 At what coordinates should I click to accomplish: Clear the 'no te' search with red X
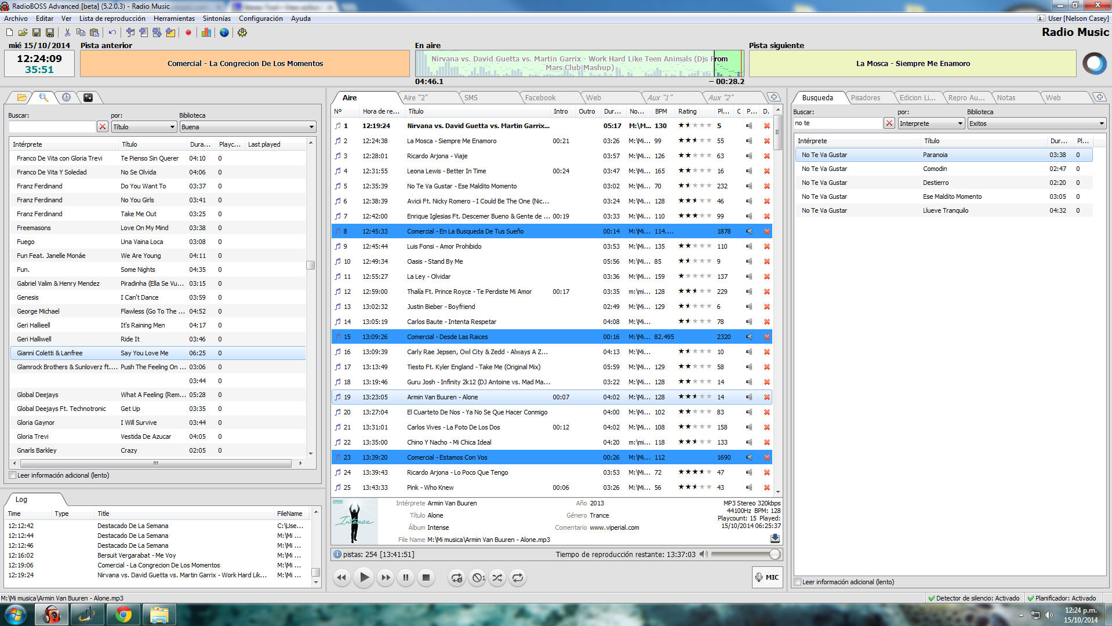click(x=889, y=123)
